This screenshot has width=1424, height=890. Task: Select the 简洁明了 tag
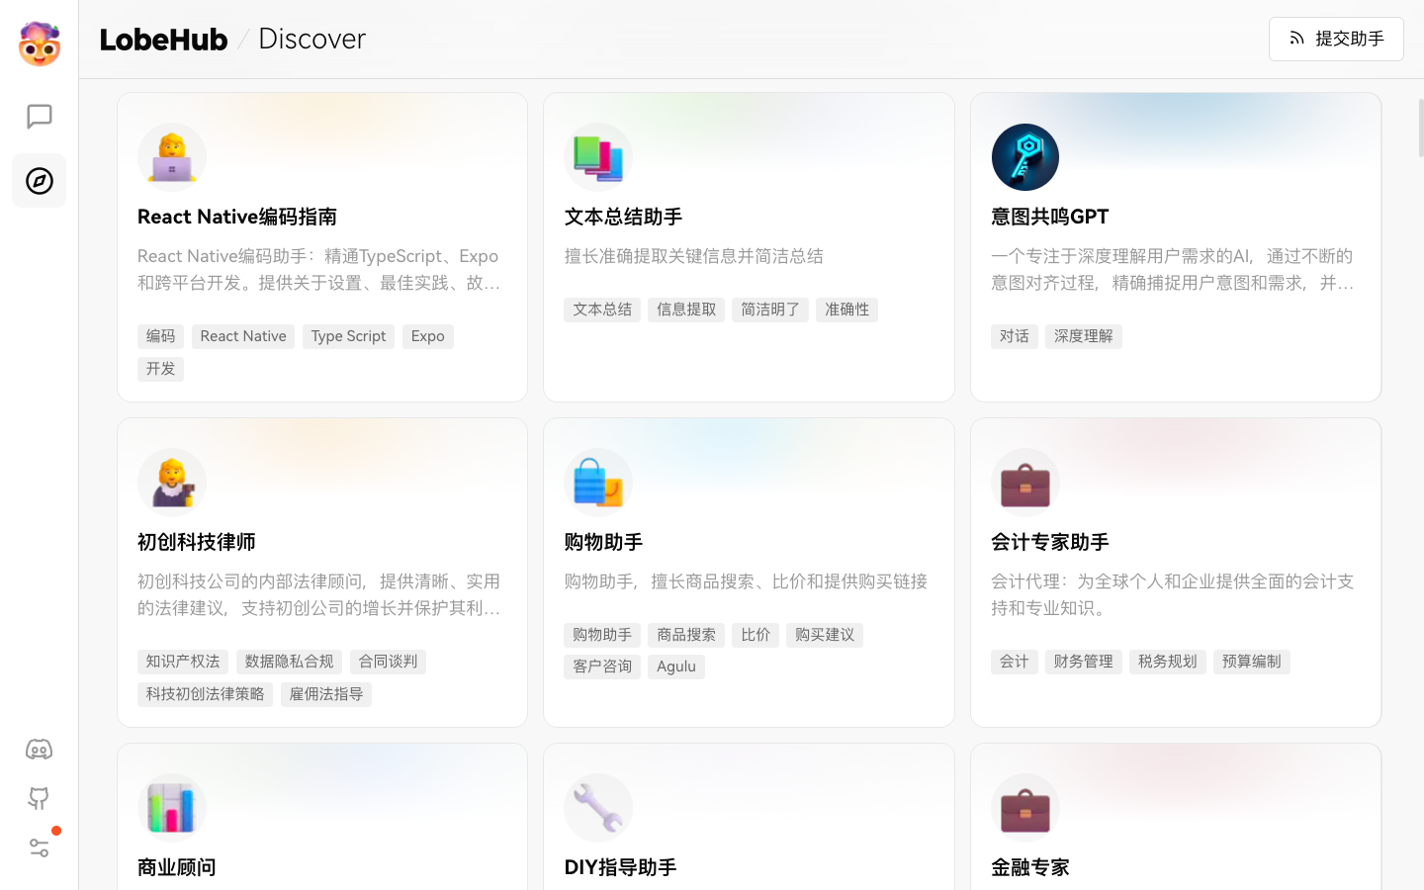tap(770, 310)
